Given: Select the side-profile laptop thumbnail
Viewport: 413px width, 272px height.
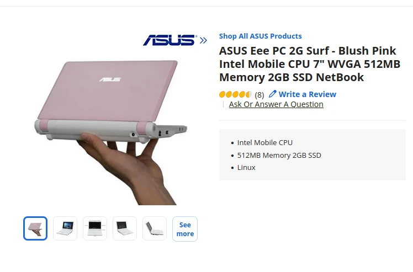Looking at the screenshot, I should (155, 228).
